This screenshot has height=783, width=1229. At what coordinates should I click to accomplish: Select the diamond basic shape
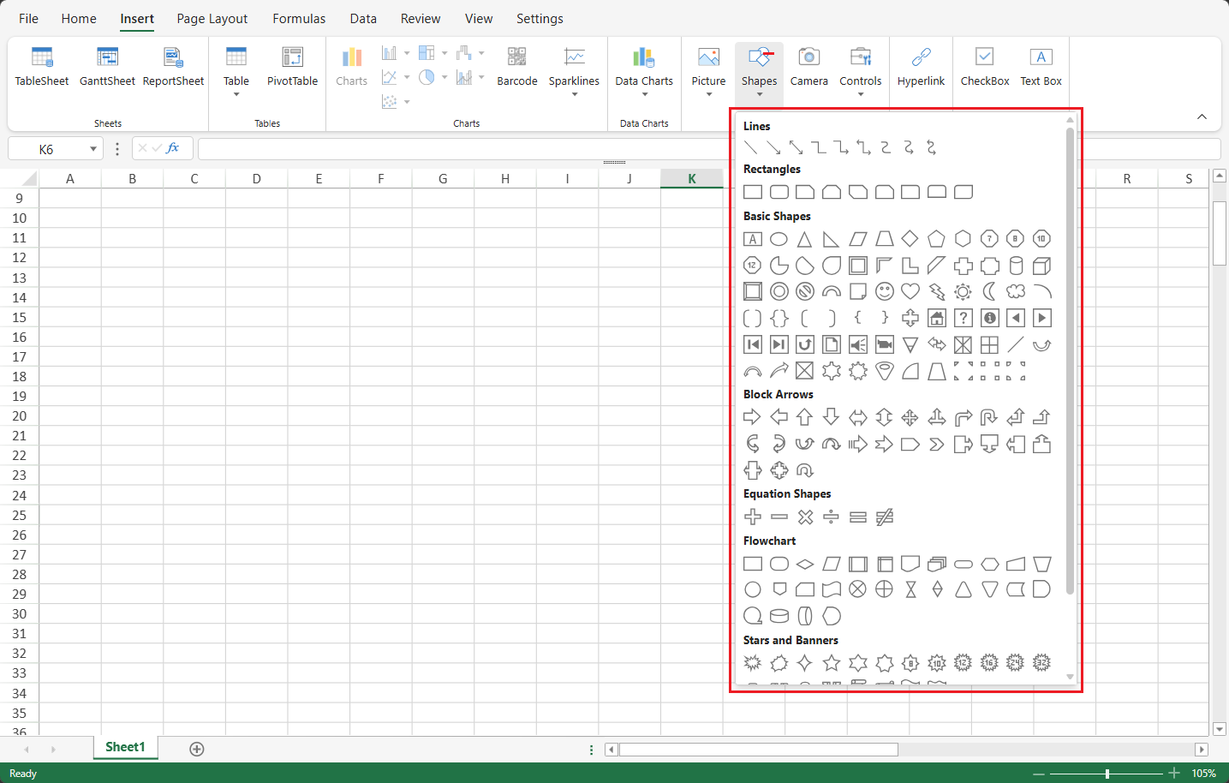pos(910,239)
